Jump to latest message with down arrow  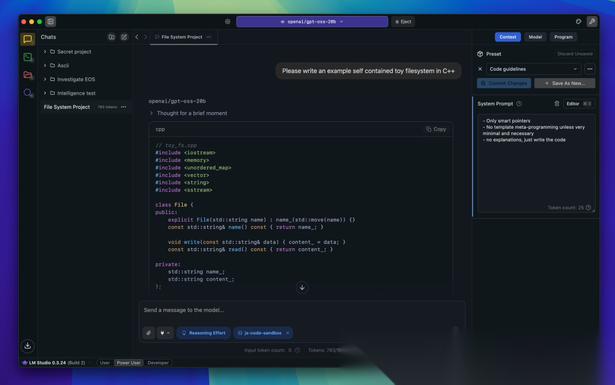302,287
